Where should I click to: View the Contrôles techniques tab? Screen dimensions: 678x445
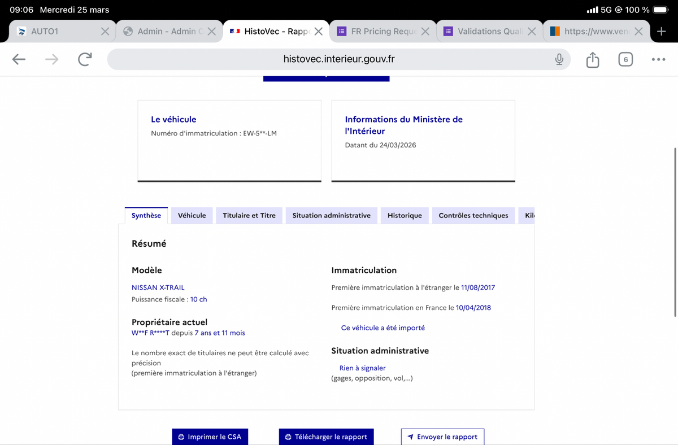[x=473, y=216]
